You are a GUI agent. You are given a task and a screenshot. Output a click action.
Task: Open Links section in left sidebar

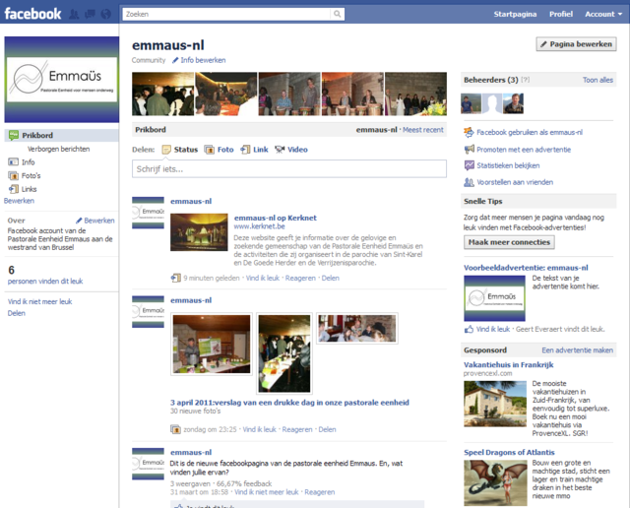pyautogui.click(x=29, y=189)
